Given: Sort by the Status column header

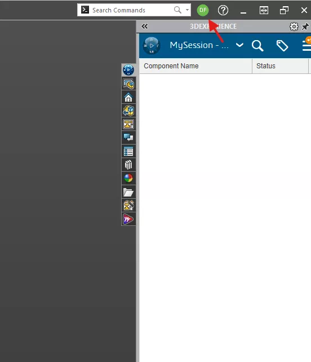Looking at the screenshot, I should point(280,66).
